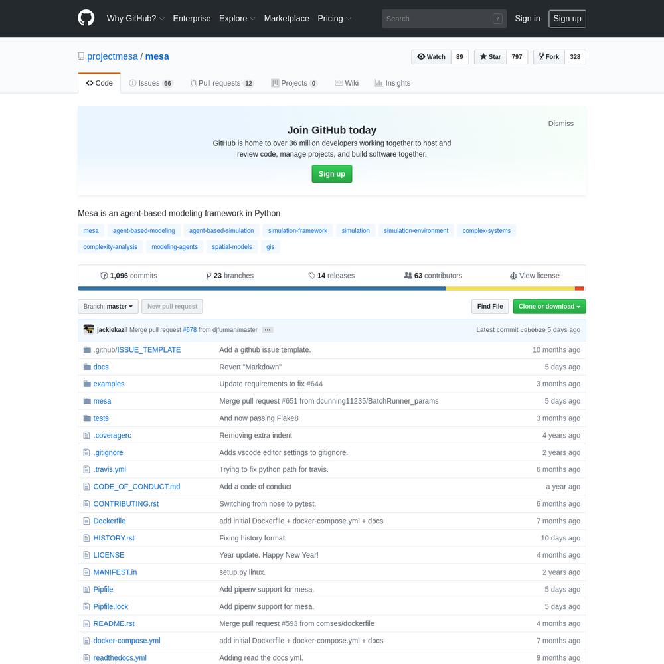This screenshot has width=664, height=664.
Task: Click the New pull request button
Action: 173,307
